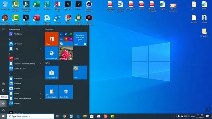
Task: Open Connect from the app list
Action: [x=25, y=103]
